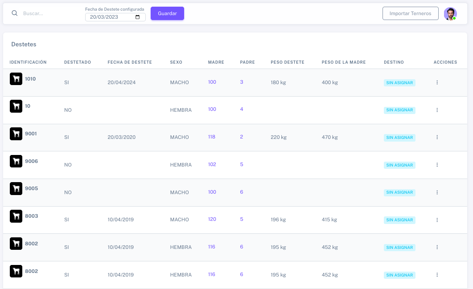Click the calf icon next to 9006
This screenshot has height=289, width=473.
16,161
